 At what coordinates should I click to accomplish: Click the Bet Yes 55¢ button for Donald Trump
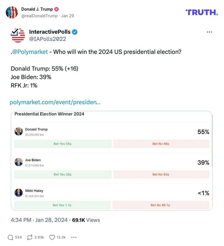click(x=63, y=143)
